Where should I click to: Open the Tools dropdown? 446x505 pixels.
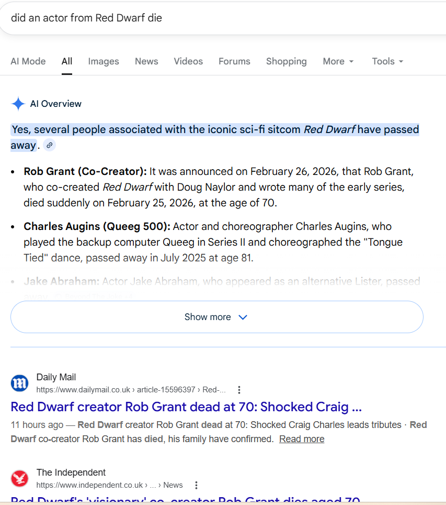[x=387, y=61]
